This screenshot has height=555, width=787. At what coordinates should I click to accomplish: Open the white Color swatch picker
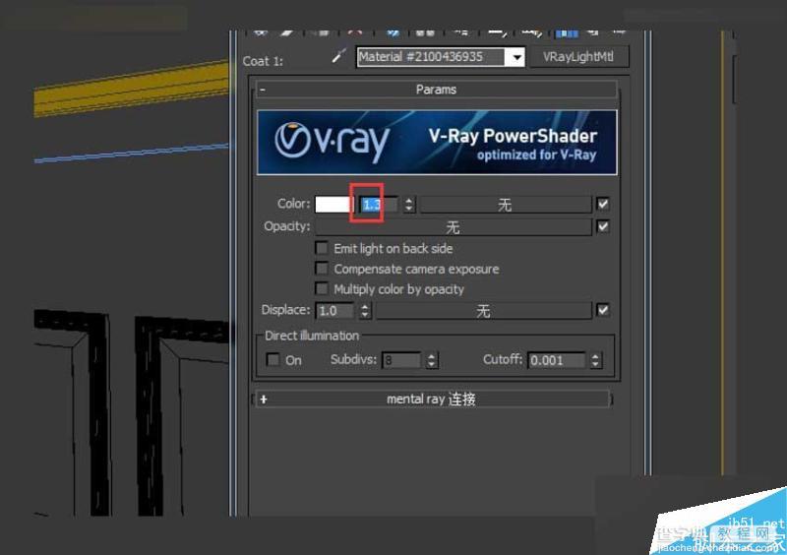click(333, 204)
